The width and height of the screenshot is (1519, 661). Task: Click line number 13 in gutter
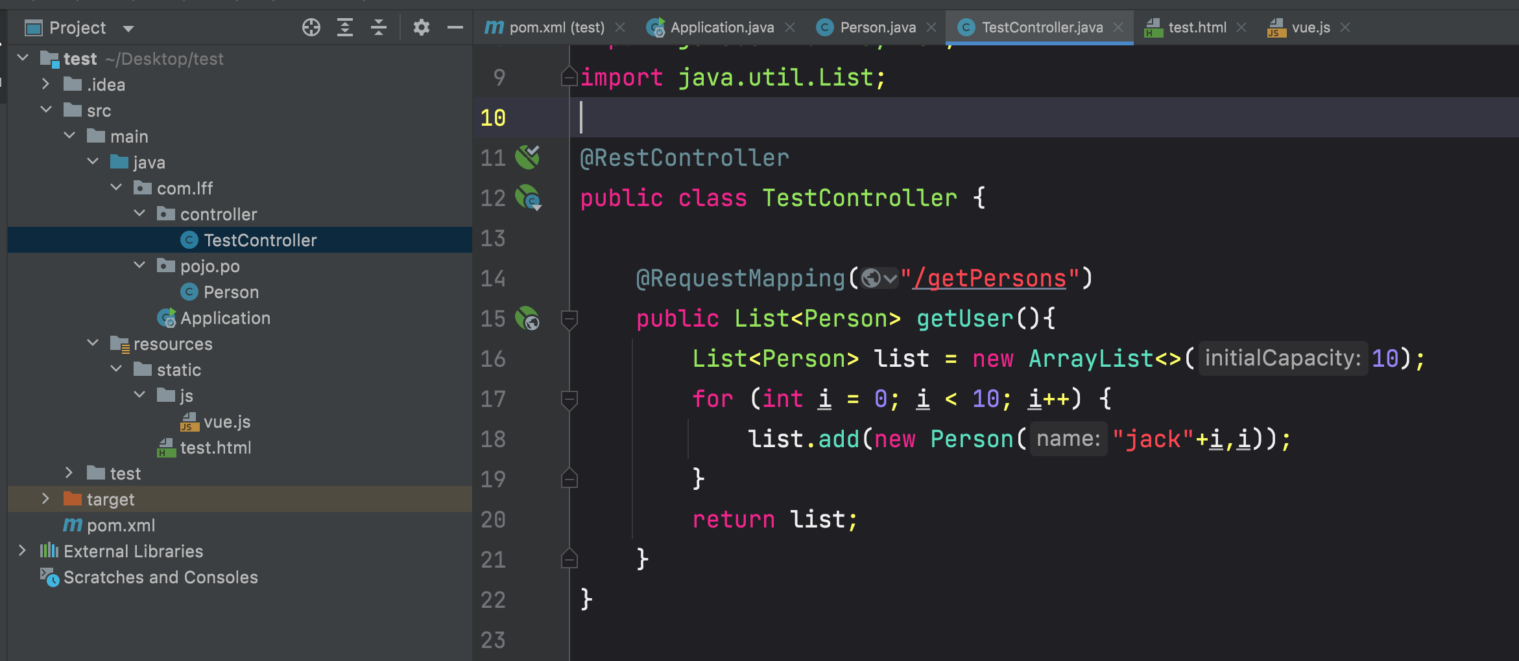click(493, 238)
